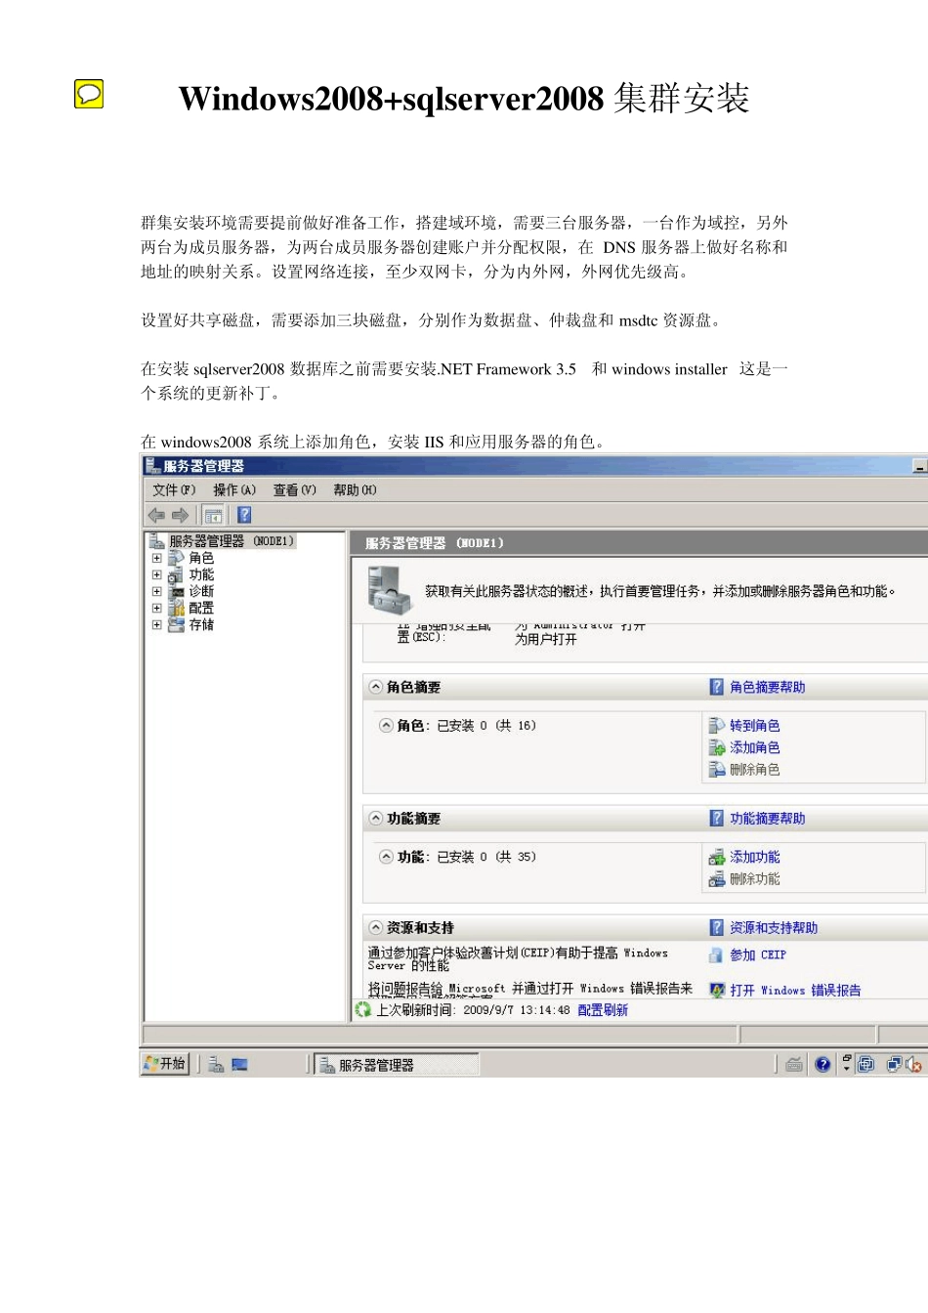Expand the 诊断 tree node
The height and width of the screenshot is (1313, 928).
(156, 591)
